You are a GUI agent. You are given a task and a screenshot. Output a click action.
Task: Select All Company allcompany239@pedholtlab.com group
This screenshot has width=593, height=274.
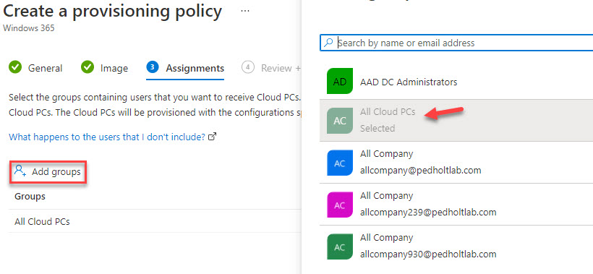pyautogui.click(x=456, y=204)
